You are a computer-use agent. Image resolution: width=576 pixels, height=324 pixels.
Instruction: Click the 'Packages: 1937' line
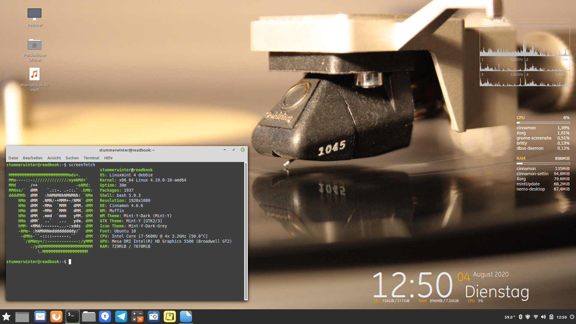(117, 190)
